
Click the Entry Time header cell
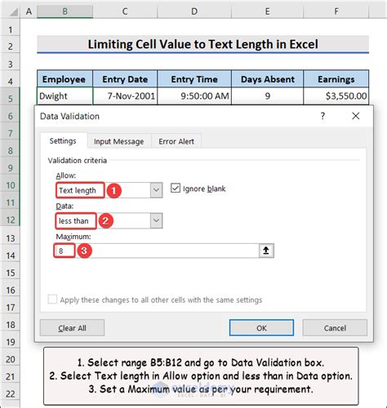pyautogui.click(x=194, y=79)
